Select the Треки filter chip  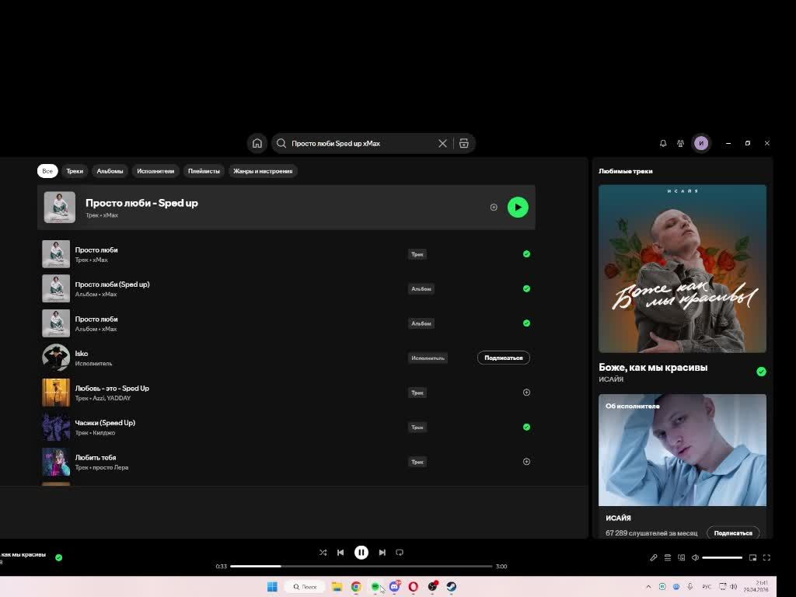75,171
